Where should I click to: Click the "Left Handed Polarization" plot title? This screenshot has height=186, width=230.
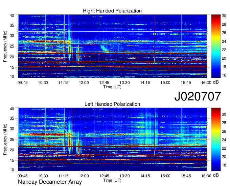(112, 104)
